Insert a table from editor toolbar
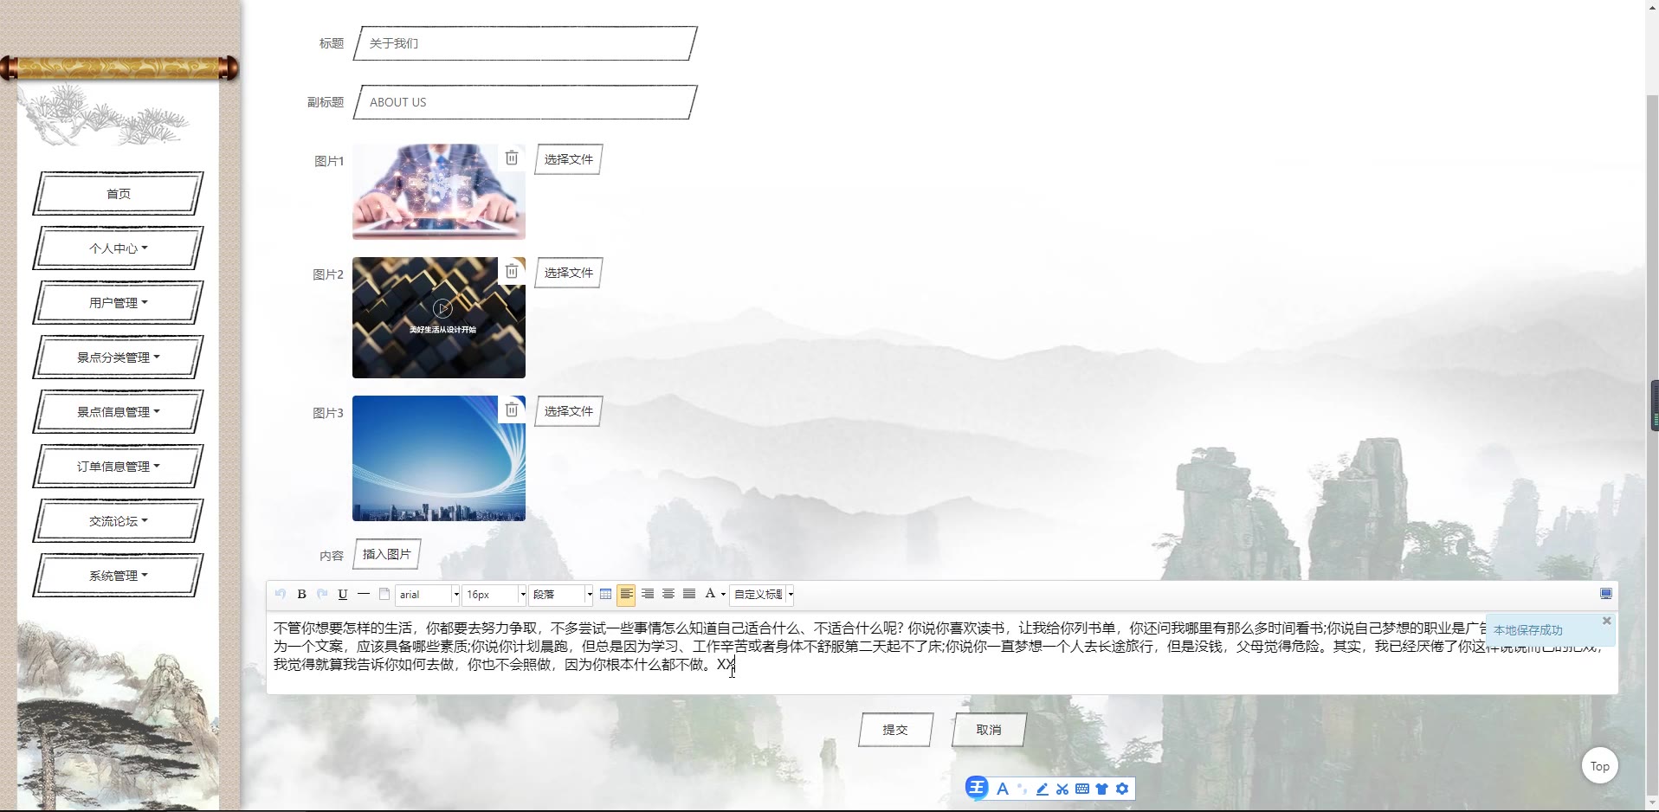 [x=605, y=594]
